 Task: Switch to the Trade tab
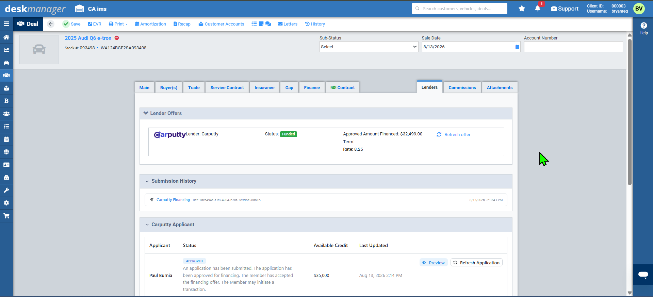point(194,87)
